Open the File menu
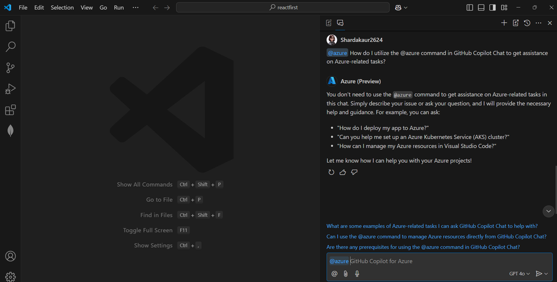Screen dimensions: 557x282 (23, 7)
